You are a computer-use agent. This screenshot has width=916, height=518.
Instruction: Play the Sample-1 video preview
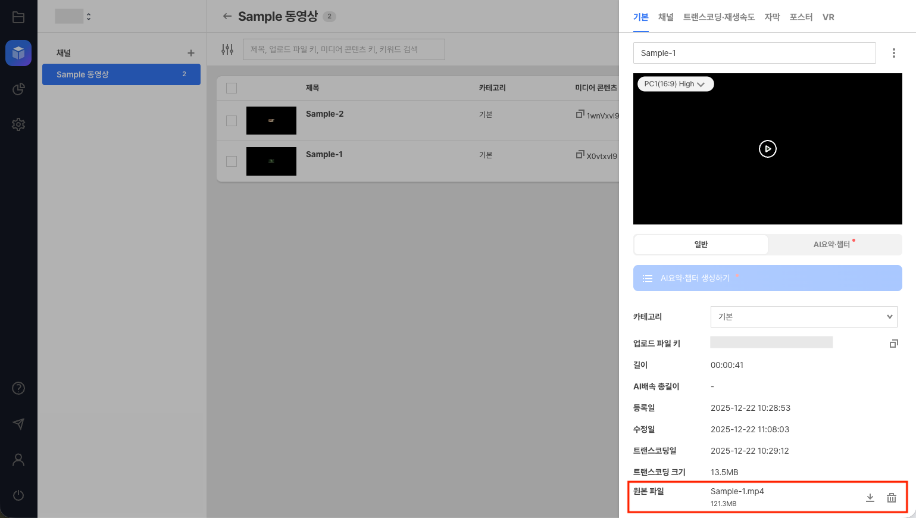click(x=767, y=149)
